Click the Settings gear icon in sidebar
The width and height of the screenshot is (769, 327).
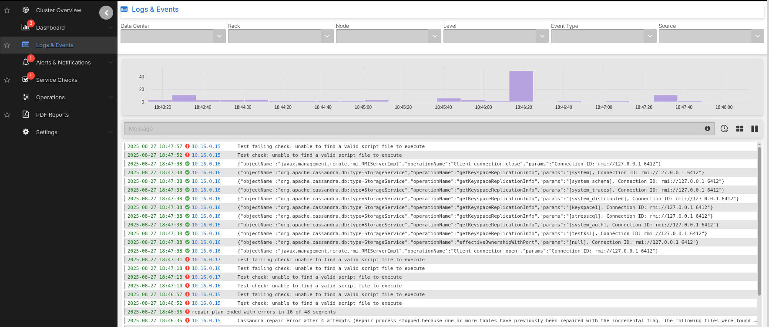click(x=26, y=132)
